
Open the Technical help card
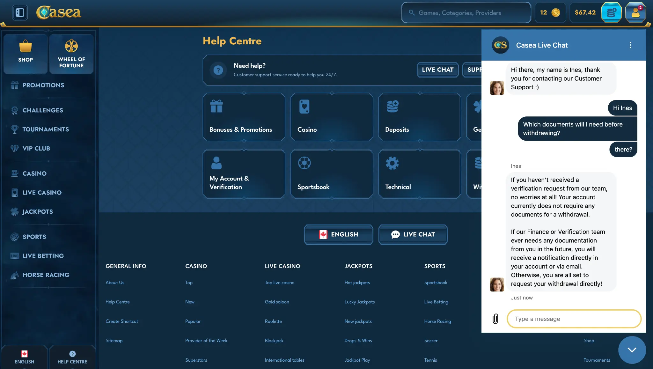(x=420, y=174)
